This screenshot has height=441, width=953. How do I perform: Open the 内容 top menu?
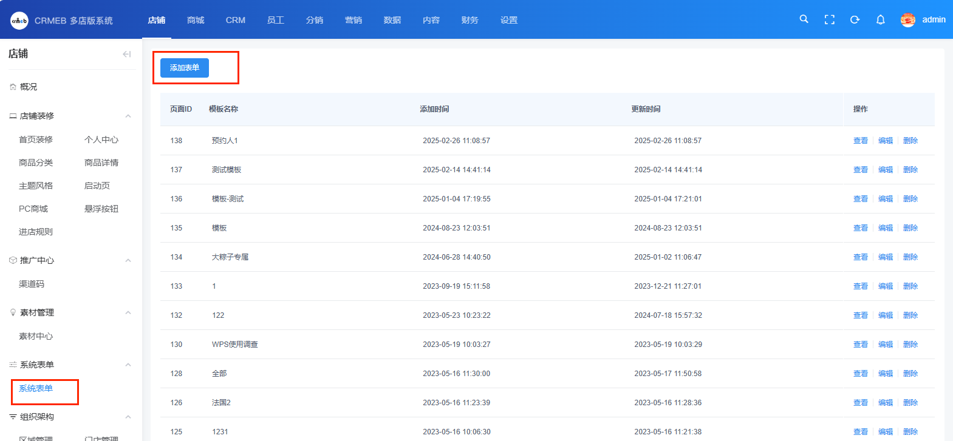pos(431,20)
